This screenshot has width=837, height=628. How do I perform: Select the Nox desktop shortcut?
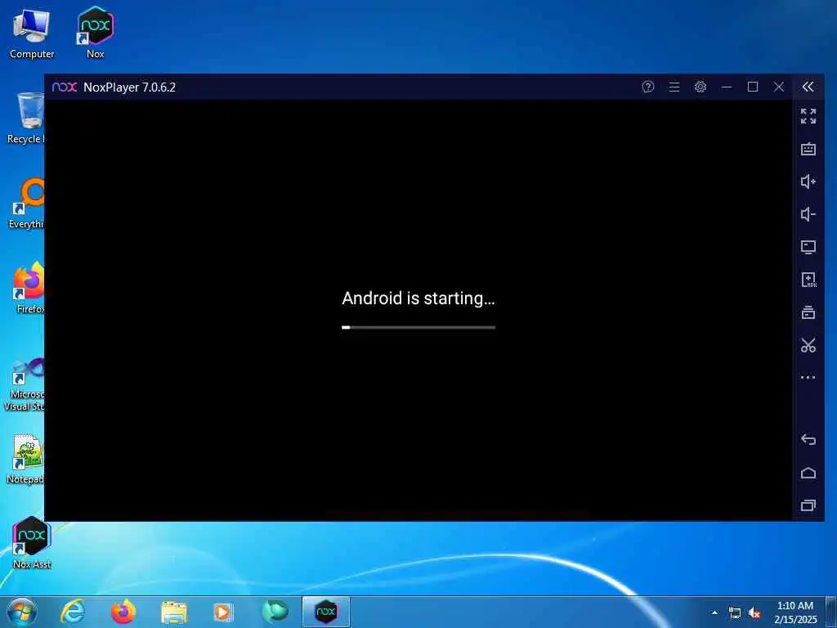tap(96, 32)
